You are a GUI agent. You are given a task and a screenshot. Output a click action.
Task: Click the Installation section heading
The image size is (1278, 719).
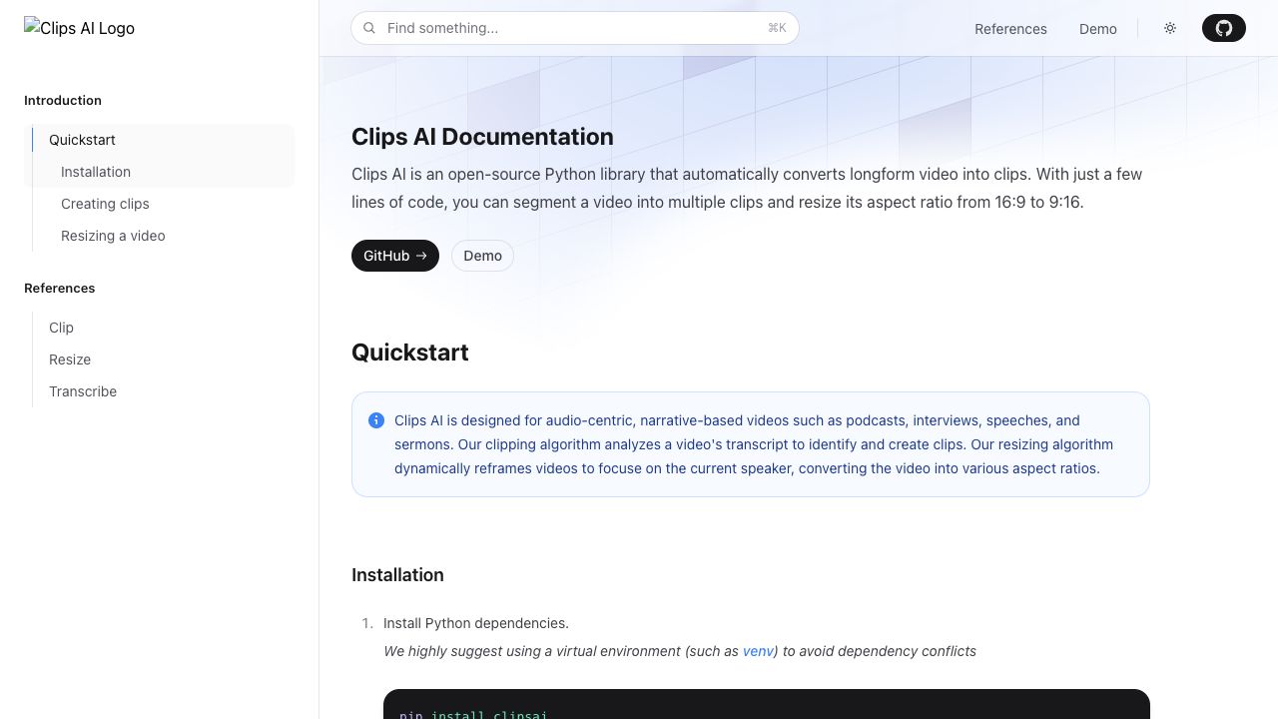point(397,575)
